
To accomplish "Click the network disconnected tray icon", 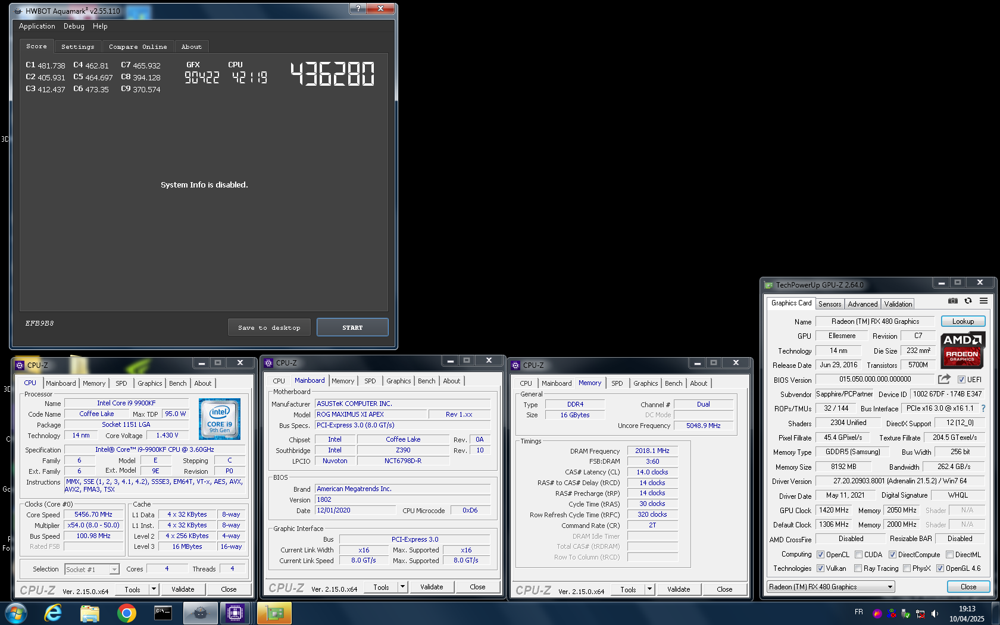I will tap(920, 613).
